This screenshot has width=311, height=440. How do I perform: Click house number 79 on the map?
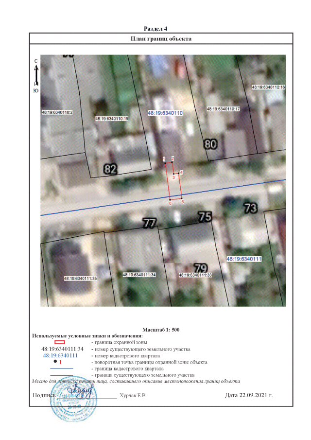200,267
